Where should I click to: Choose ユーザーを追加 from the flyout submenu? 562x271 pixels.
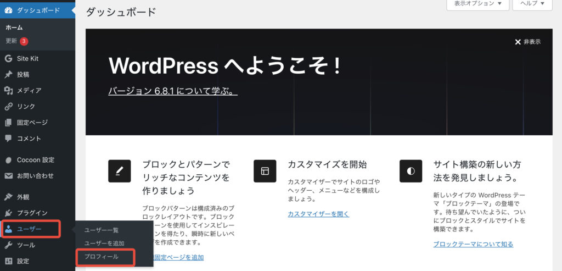click(104, 244)
